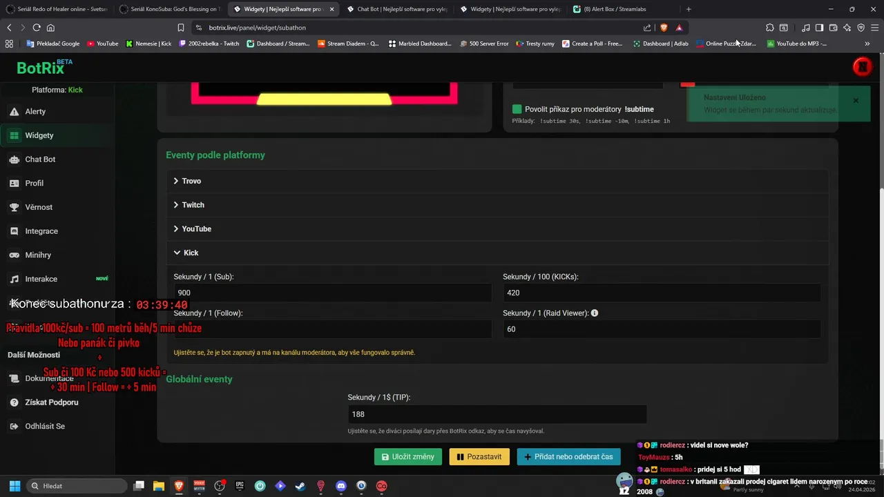The width and height of the screenshot is (884, 497).
Task: Toggle moderator !subtime command checkbox
Action: pos(517,109)
